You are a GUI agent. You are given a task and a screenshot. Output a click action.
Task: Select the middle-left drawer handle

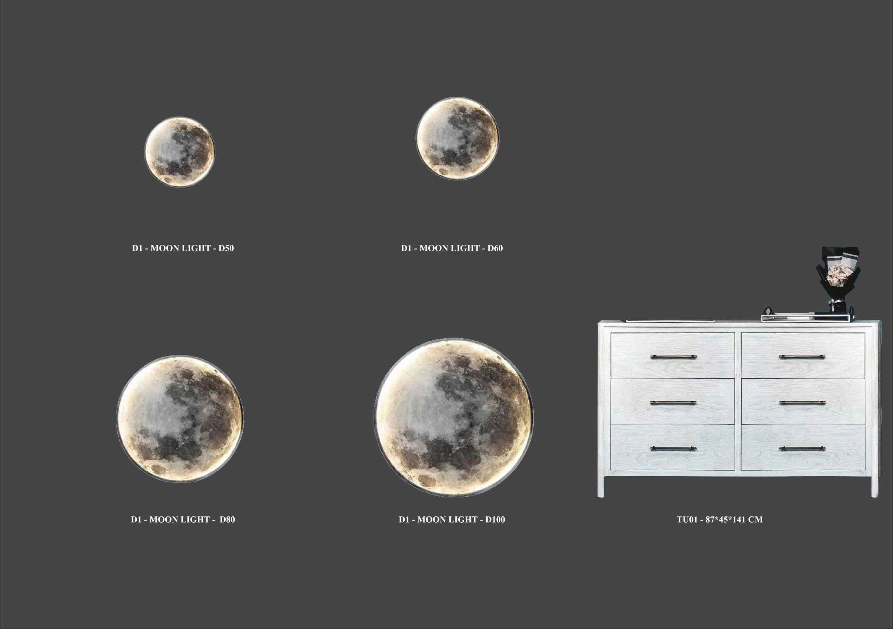673,403
